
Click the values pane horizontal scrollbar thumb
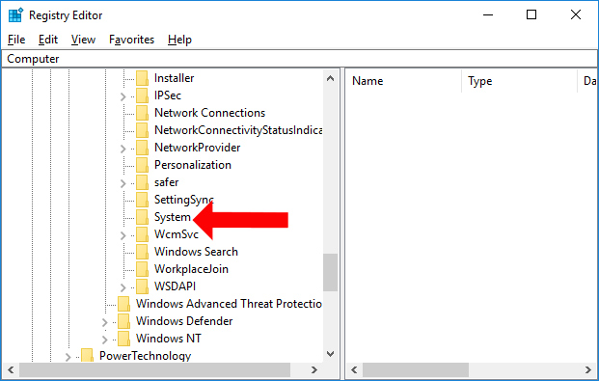point(416,370)
